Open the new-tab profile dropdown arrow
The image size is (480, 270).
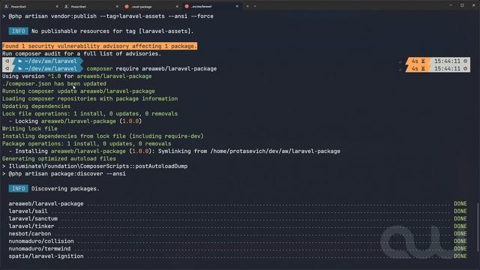tap(255, 6)
